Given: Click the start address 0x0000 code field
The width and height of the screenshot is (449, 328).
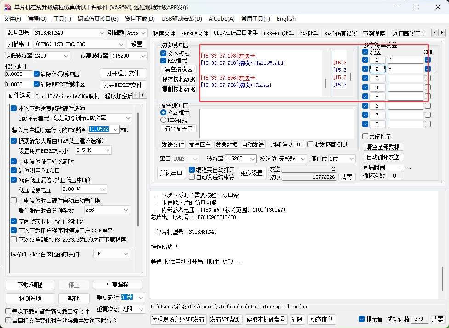Looking at the screenshot, I should [18, 74].
